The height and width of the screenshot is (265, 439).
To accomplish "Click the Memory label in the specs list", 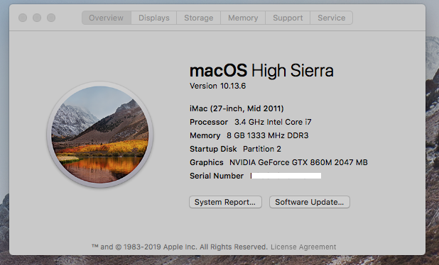I will click(205, 135).
